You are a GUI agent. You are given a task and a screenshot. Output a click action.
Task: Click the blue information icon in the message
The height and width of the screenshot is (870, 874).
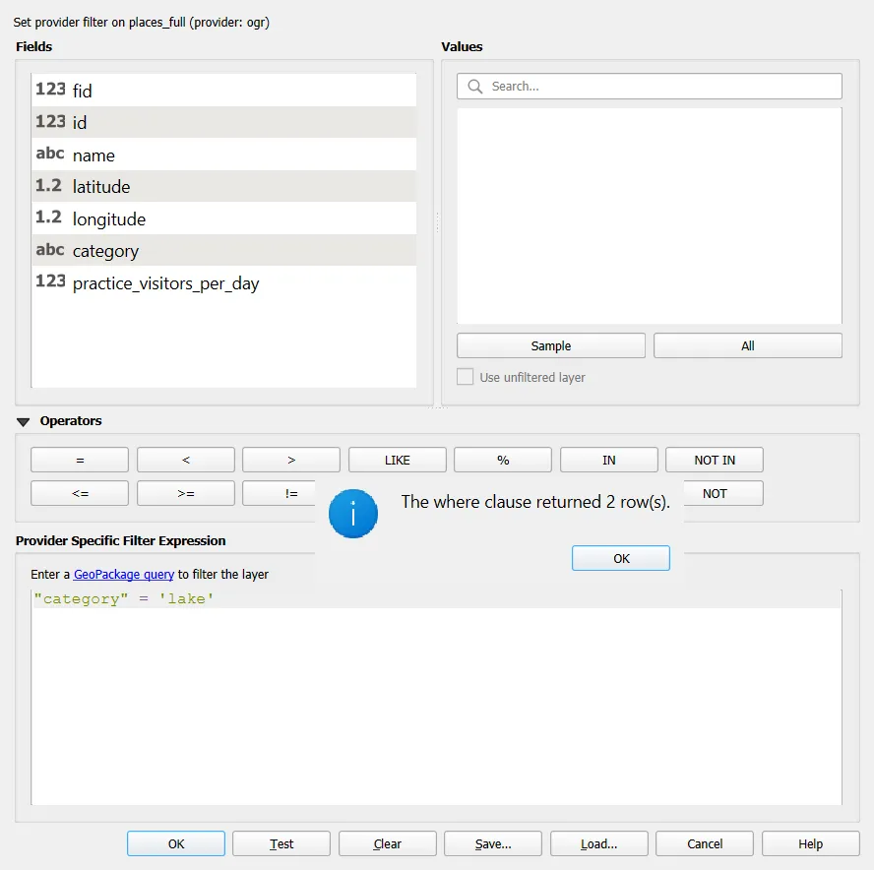[352, 514]
